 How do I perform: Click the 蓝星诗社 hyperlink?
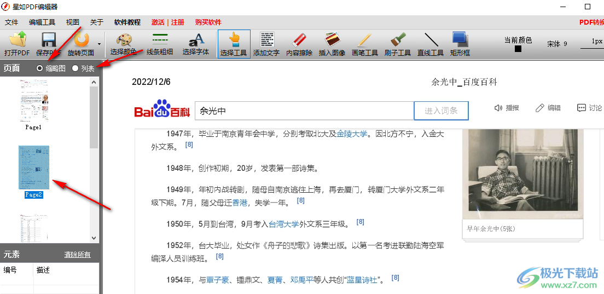coord(362,280)
